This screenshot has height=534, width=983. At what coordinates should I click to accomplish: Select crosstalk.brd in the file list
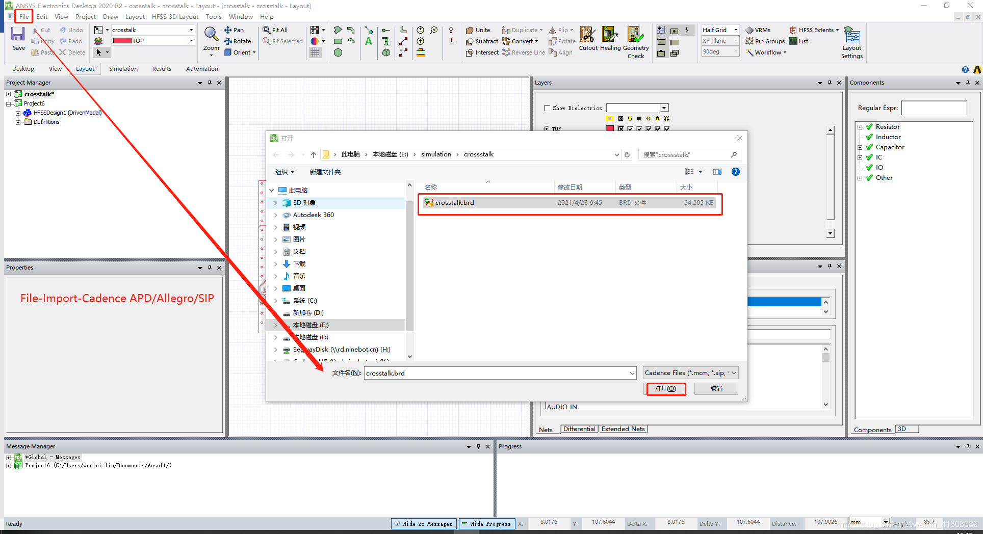click(569, 203)
